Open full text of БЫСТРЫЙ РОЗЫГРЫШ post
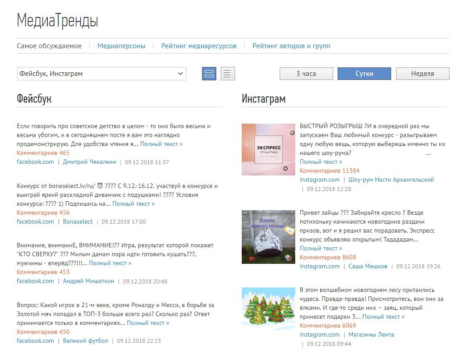 pos(321,162)
